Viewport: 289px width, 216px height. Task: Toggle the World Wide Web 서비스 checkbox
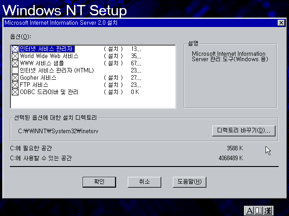coord(15,56)
